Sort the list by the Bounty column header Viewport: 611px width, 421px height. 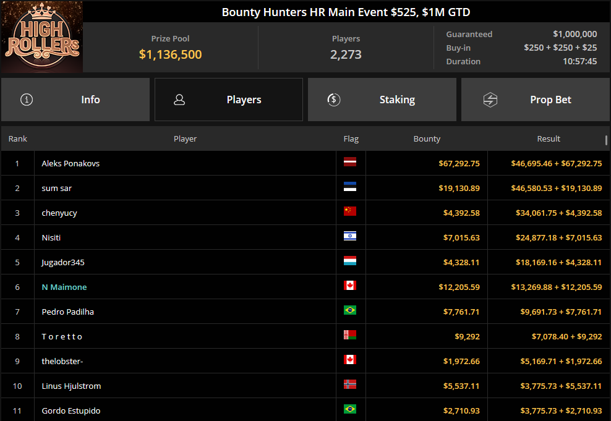[427, 138]
